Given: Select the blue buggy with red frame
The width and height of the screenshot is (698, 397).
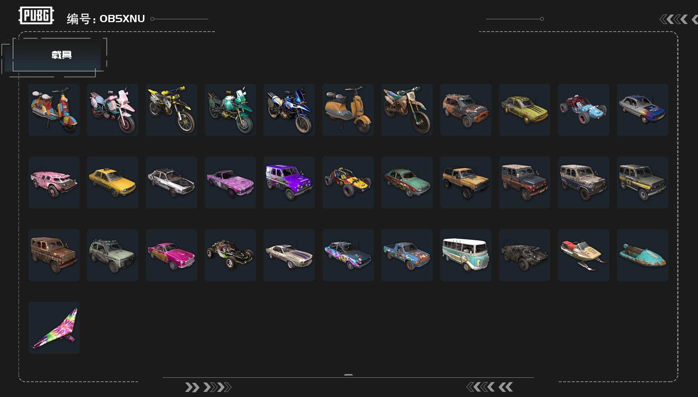Looking at the screenshot, I should coord(583,110).
